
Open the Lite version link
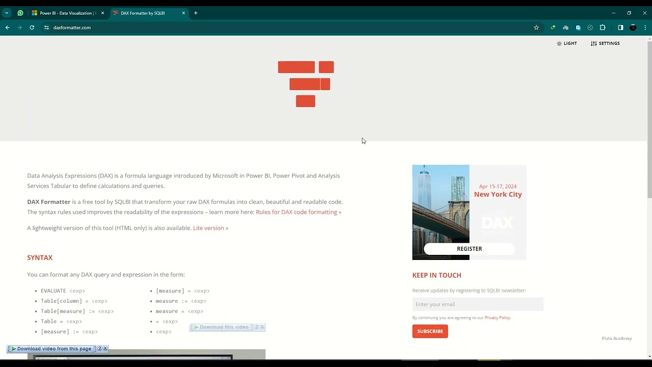211,228
